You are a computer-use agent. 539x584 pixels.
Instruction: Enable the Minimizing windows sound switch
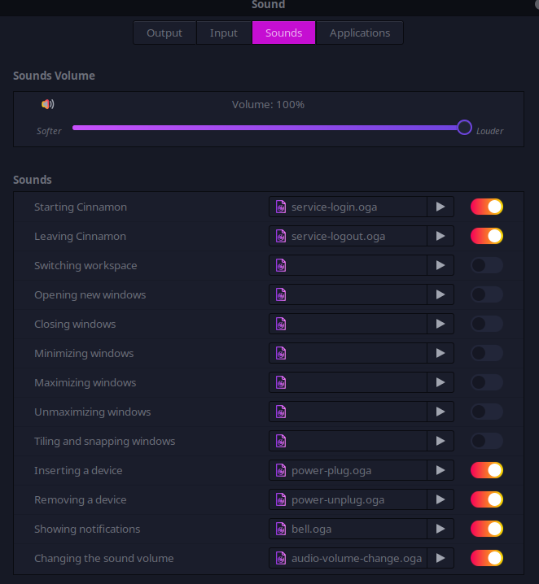coord(486,353)
